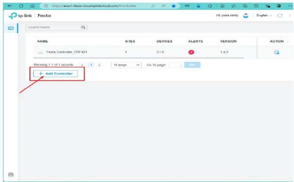Image resolution: width=294 pixels, height=182 pixels.
Task: Click the ALERTS column header
Action: [195, 41]
